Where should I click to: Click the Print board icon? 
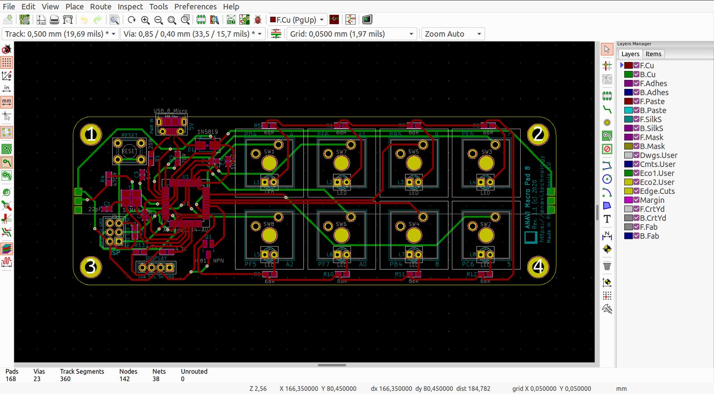point(54,20)
